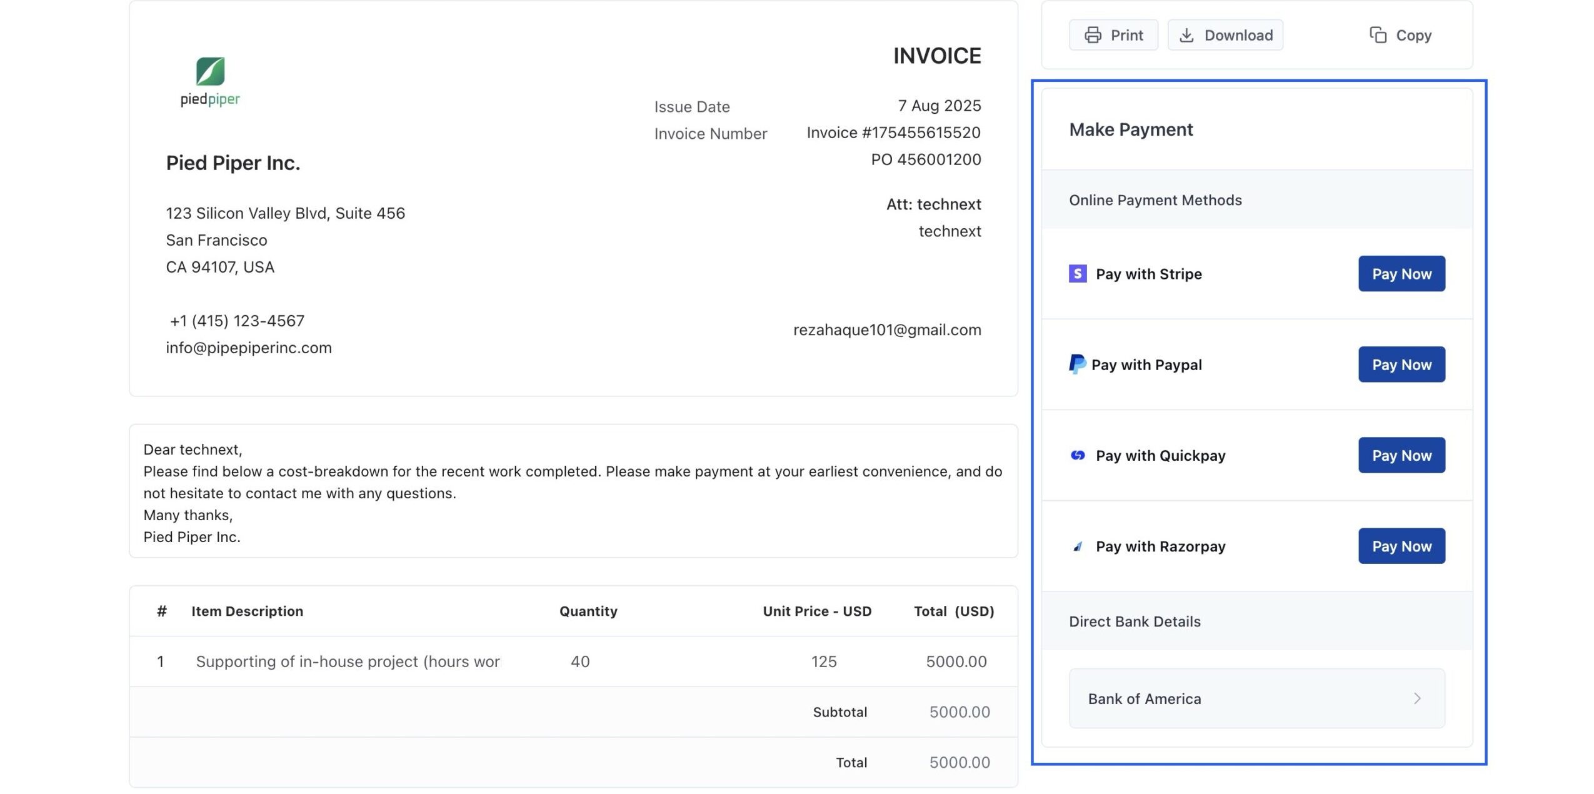
Task: Click the Direct Bank Details section header
Action: tap(1134, 621)
